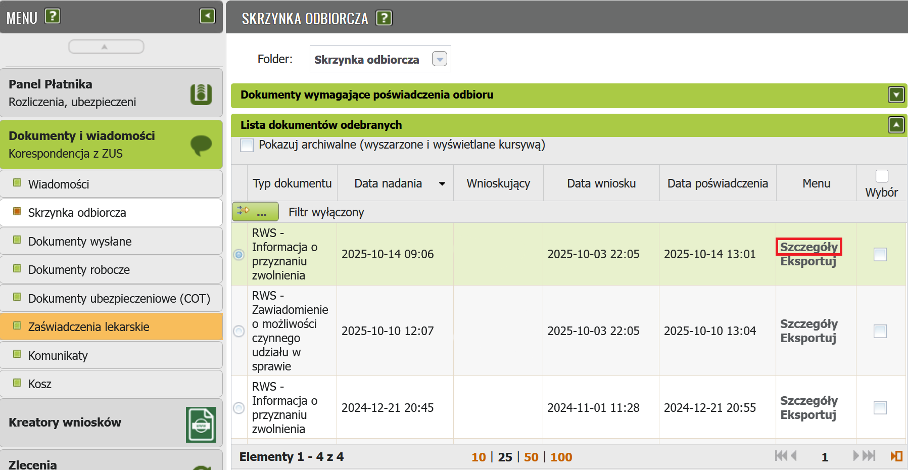Click Eksportuj for 2024-12-21 document
This screenshot has height=470, width=908.
click(808, 415)
